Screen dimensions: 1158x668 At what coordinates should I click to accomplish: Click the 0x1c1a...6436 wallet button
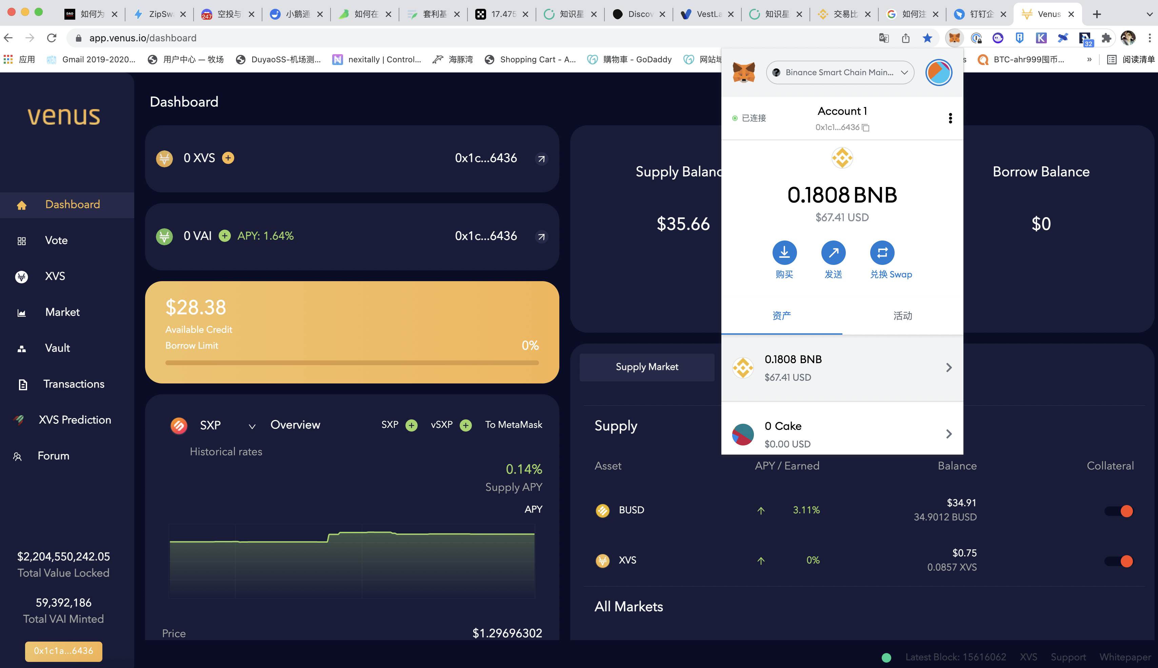pos(63,651)
